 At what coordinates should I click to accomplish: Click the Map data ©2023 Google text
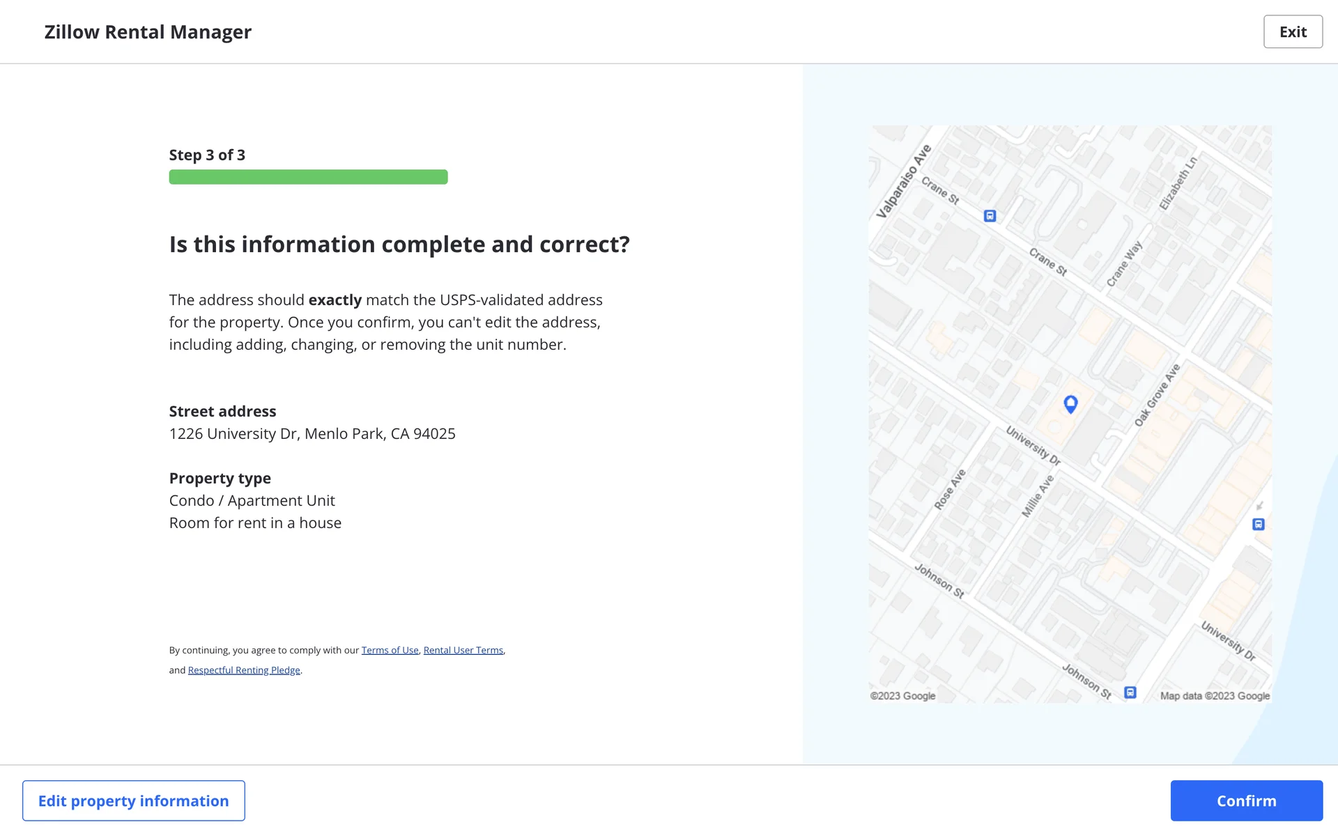tap(1215, 696)
